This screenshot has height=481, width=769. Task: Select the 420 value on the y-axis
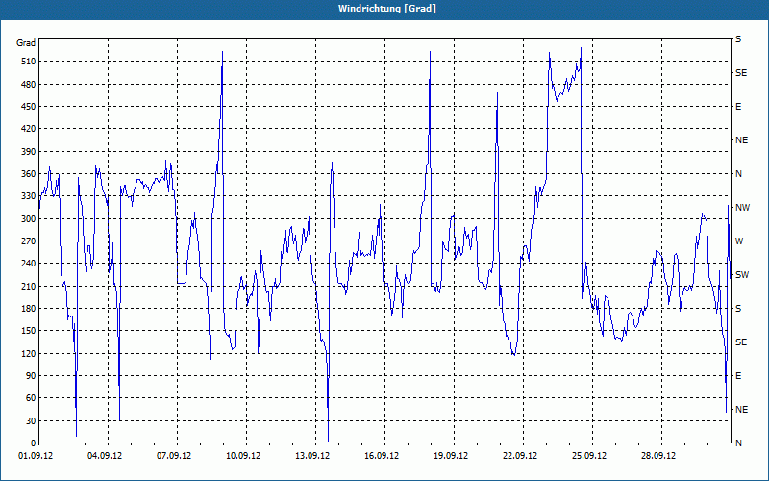[x=29, y=129]
